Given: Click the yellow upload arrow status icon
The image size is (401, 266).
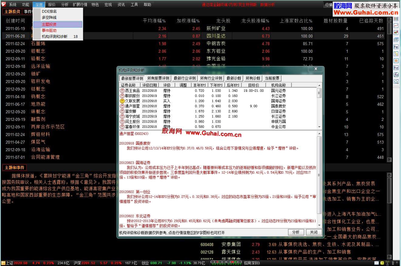Looking at the screenshot, I should click(x=382, y=263).
